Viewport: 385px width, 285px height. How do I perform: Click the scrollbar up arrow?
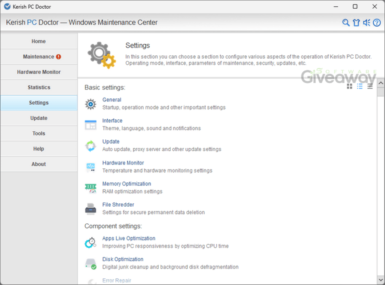pos(380,83)
